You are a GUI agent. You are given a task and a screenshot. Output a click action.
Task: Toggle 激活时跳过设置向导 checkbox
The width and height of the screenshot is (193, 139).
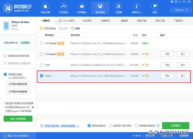(x=5, y=63)
